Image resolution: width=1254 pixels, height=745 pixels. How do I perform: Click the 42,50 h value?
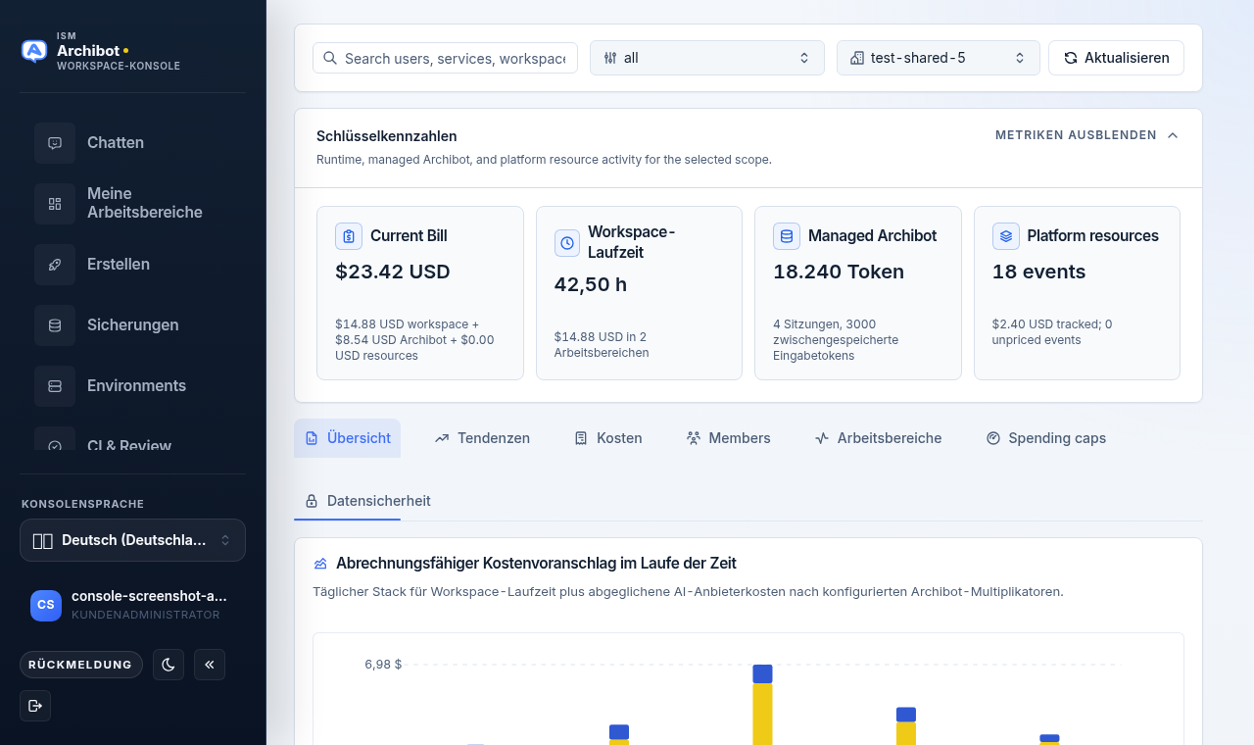click(591, 284)
